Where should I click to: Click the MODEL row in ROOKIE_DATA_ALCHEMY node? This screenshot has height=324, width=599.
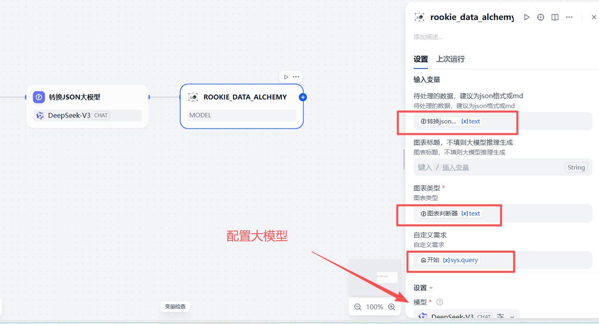click(x=242, y=115)
